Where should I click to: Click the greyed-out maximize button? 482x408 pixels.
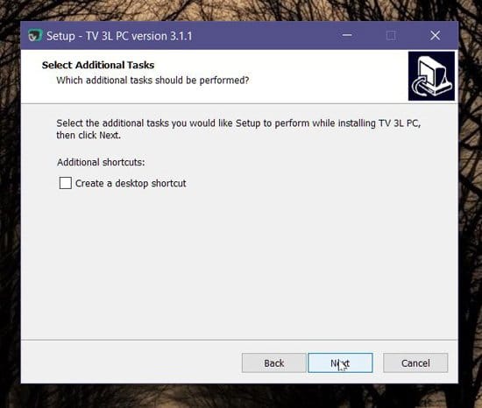pyautogui.click(x=391, y=35)
